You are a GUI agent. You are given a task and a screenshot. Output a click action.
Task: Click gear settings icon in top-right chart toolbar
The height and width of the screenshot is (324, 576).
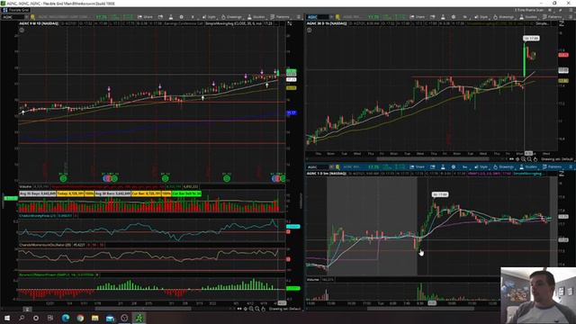click(x=454, y=17)
